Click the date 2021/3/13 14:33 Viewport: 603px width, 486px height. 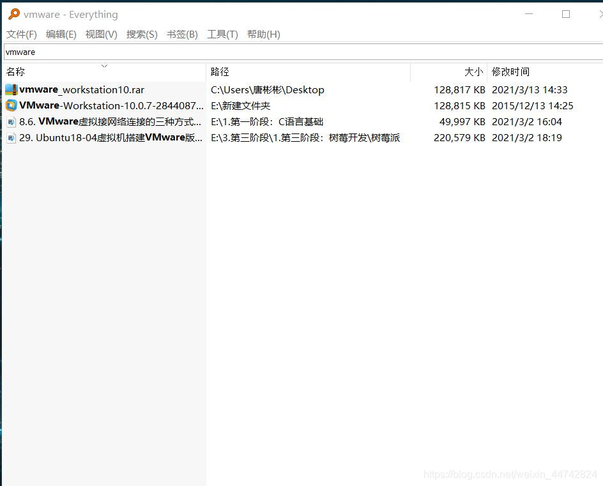pos(530,90)
